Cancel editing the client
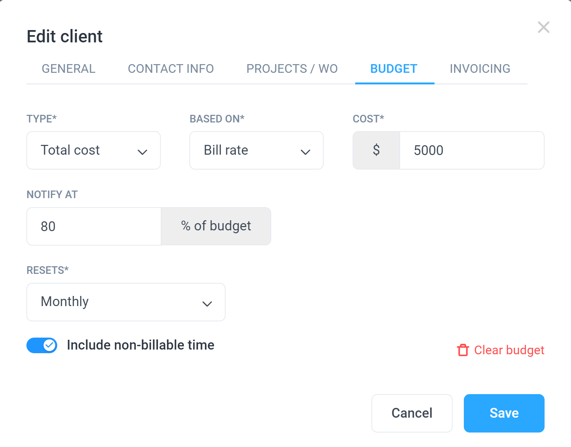This screenshot has height=447, width=571. pos(412,413)
